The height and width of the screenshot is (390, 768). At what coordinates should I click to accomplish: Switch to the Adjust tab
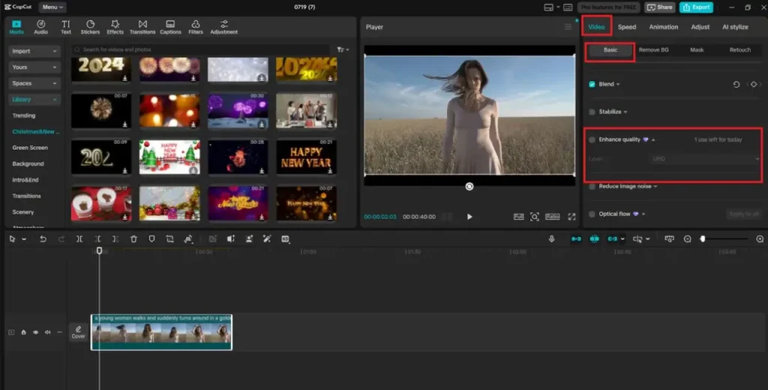700,27
